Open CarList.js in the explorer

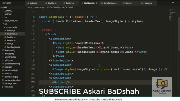11,37
